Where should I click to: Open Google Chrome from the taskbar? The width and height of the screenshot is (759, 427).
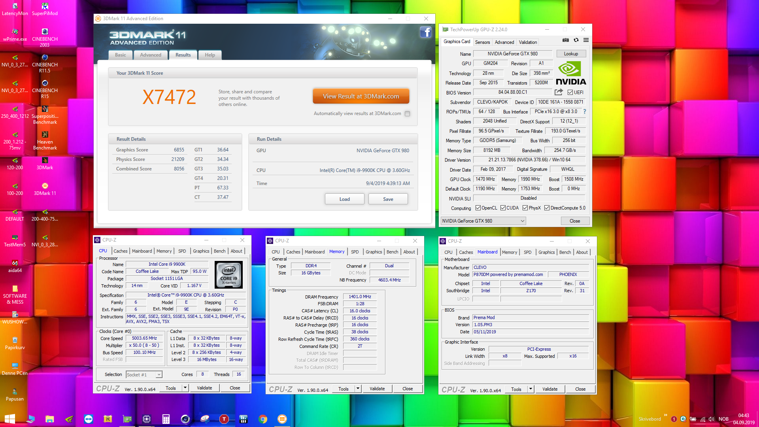coord(263,419)
